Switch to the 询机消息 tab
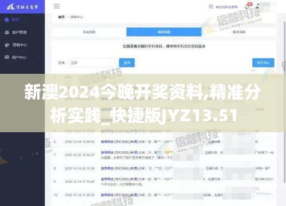This screenshot has height=206, width=286. tap(164, 32)
